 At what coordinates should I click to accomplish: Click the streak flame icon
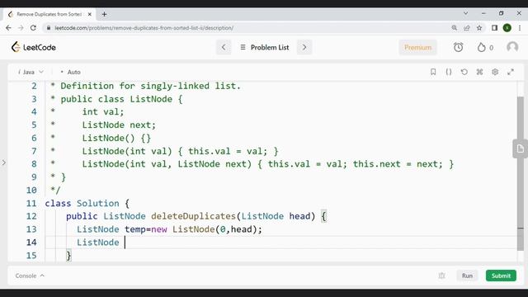(x=482, y=48)
